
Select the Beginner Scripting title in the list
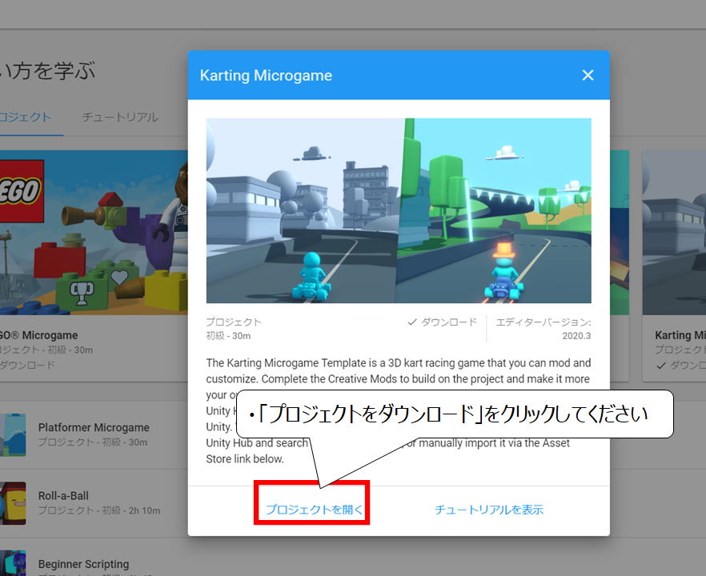[x=83, y=564]
